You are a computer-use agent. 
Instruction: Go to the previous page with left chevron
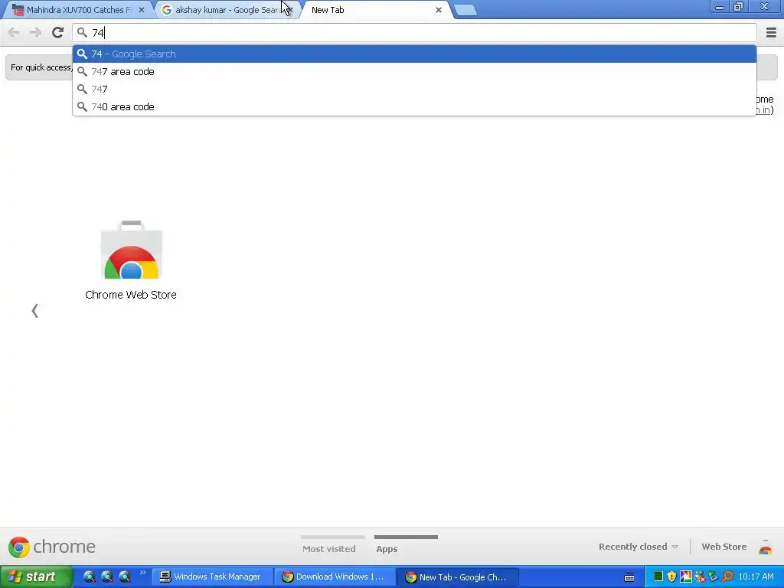coord(34,311)
